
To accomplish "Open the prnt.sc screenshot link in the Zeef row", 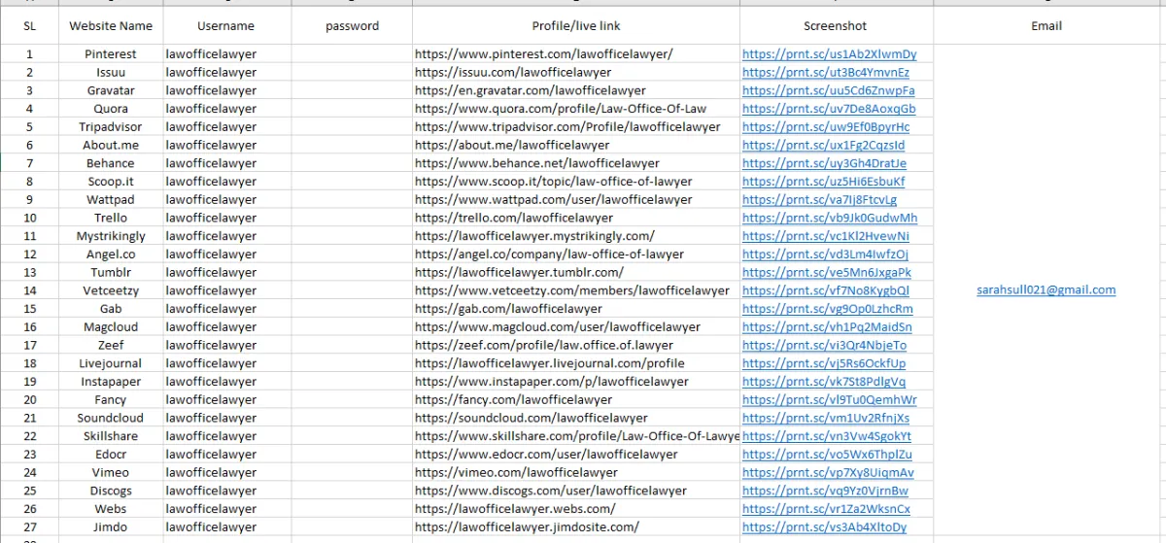I will 825,345.
